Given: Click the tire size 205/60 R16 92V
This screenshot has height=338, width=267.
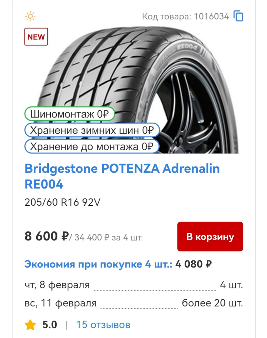Looking at the screenshot, I should (x=62, y=202).
